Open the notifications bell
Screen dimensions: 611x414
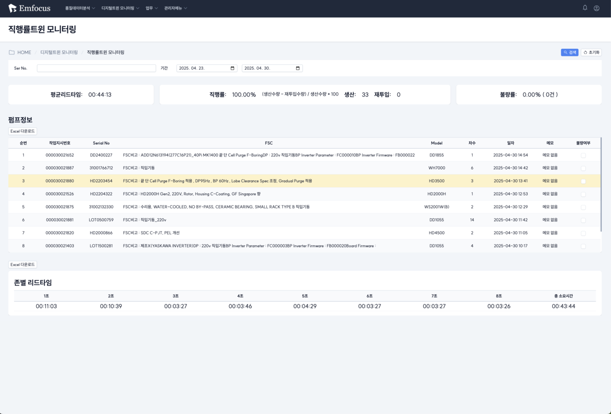[585, 8]
